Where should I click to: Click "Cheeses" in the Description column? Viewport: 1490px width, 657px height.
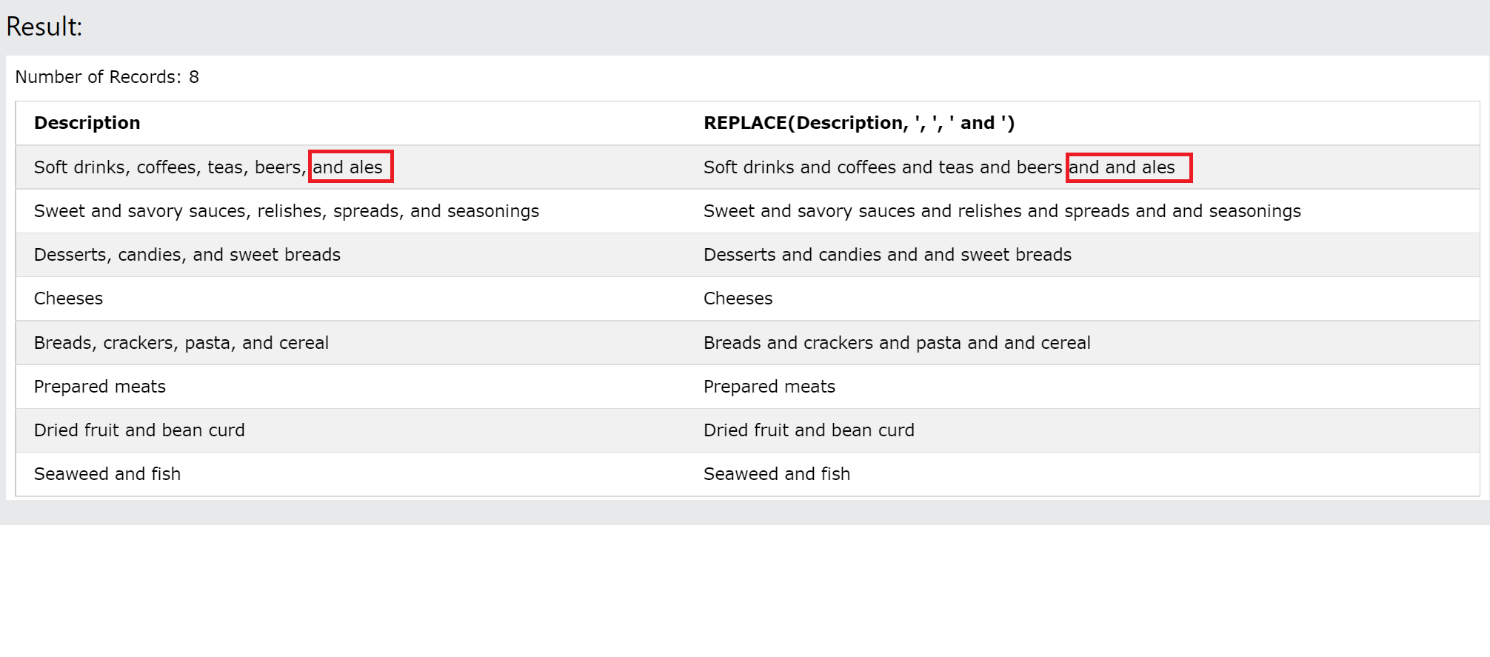(x=68, y=299)
